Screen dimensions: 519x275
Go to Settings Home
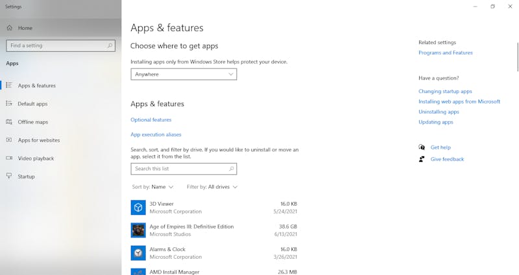60,28
